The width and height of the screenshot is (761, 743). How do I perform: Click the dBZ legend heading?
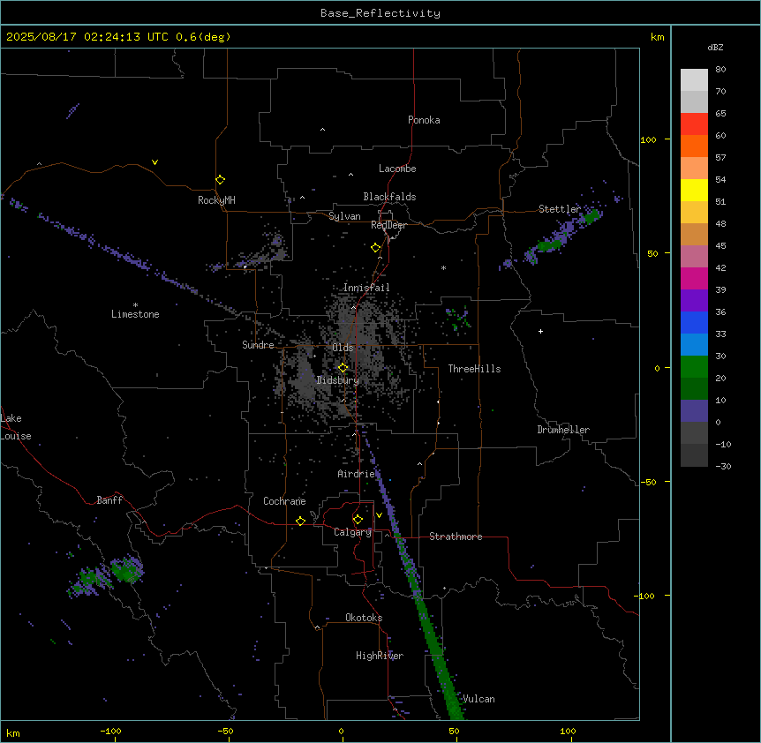[715, 47]
